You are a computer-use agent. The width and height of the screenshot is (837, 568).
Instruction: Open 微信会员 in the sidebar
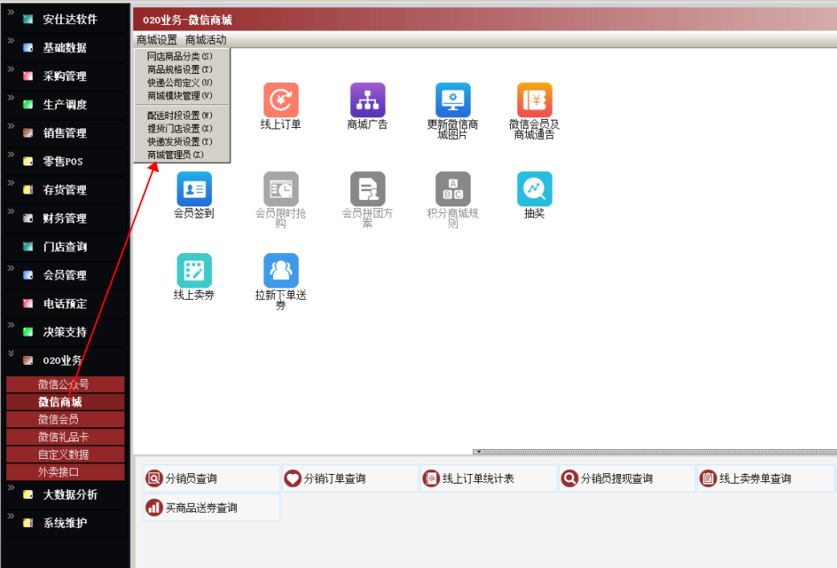coord(65,419)
